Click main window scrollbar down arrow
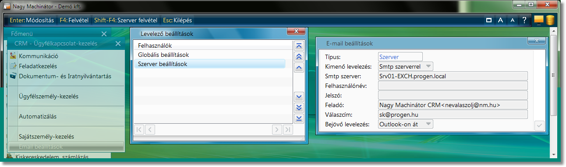Viewport: 566px width, 167px height. pos(554,155)
